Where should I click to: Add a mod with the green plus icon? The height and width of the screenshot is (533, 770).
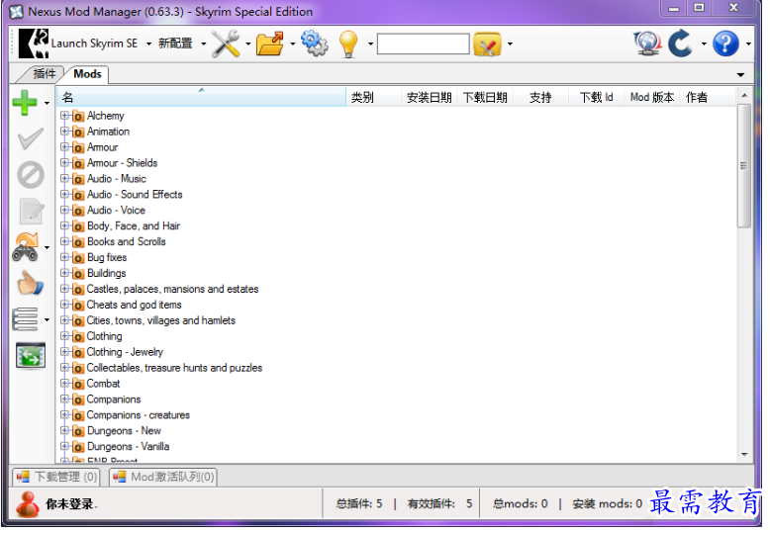tap(25, 103)
